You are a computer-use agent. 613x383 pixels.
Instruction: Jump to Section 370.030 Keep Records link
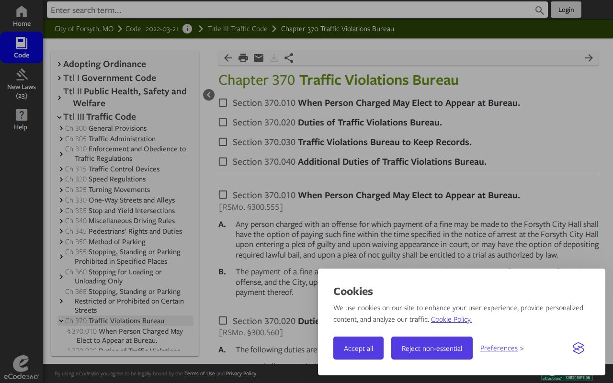click(x=352, y=142)
